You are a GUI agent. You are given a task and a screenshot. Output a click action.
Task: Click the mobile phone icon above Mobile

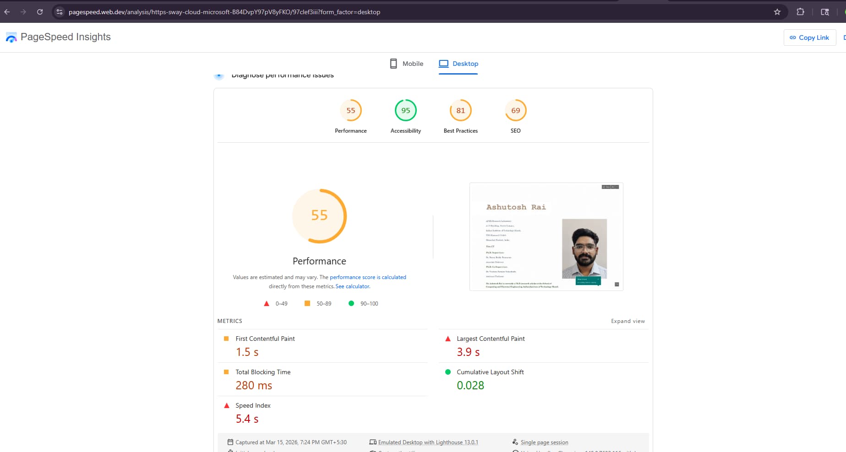pos(393,63)
